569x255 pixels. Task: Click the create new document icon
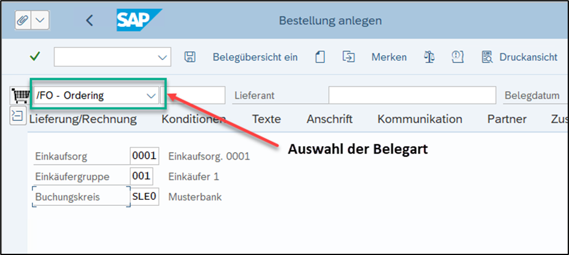point(320,57)
